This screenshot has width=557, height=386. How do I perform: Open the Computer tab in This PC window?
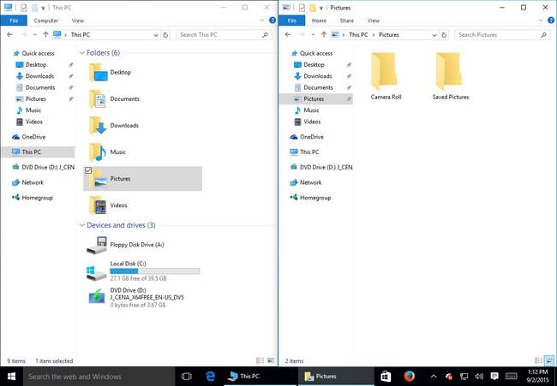tap(45, 21)
